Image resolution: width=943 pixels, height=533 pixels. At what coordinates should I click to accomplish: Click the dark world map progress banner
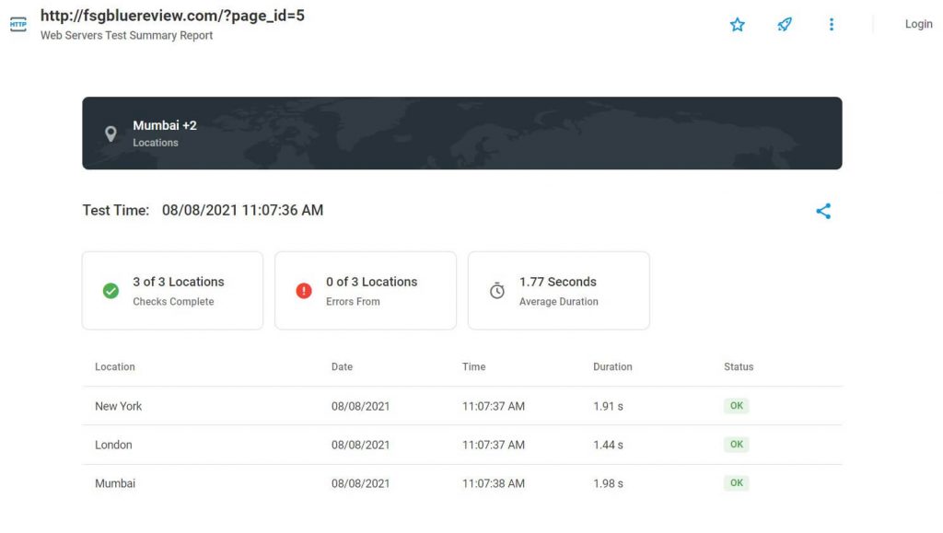[x=461, y=133]
